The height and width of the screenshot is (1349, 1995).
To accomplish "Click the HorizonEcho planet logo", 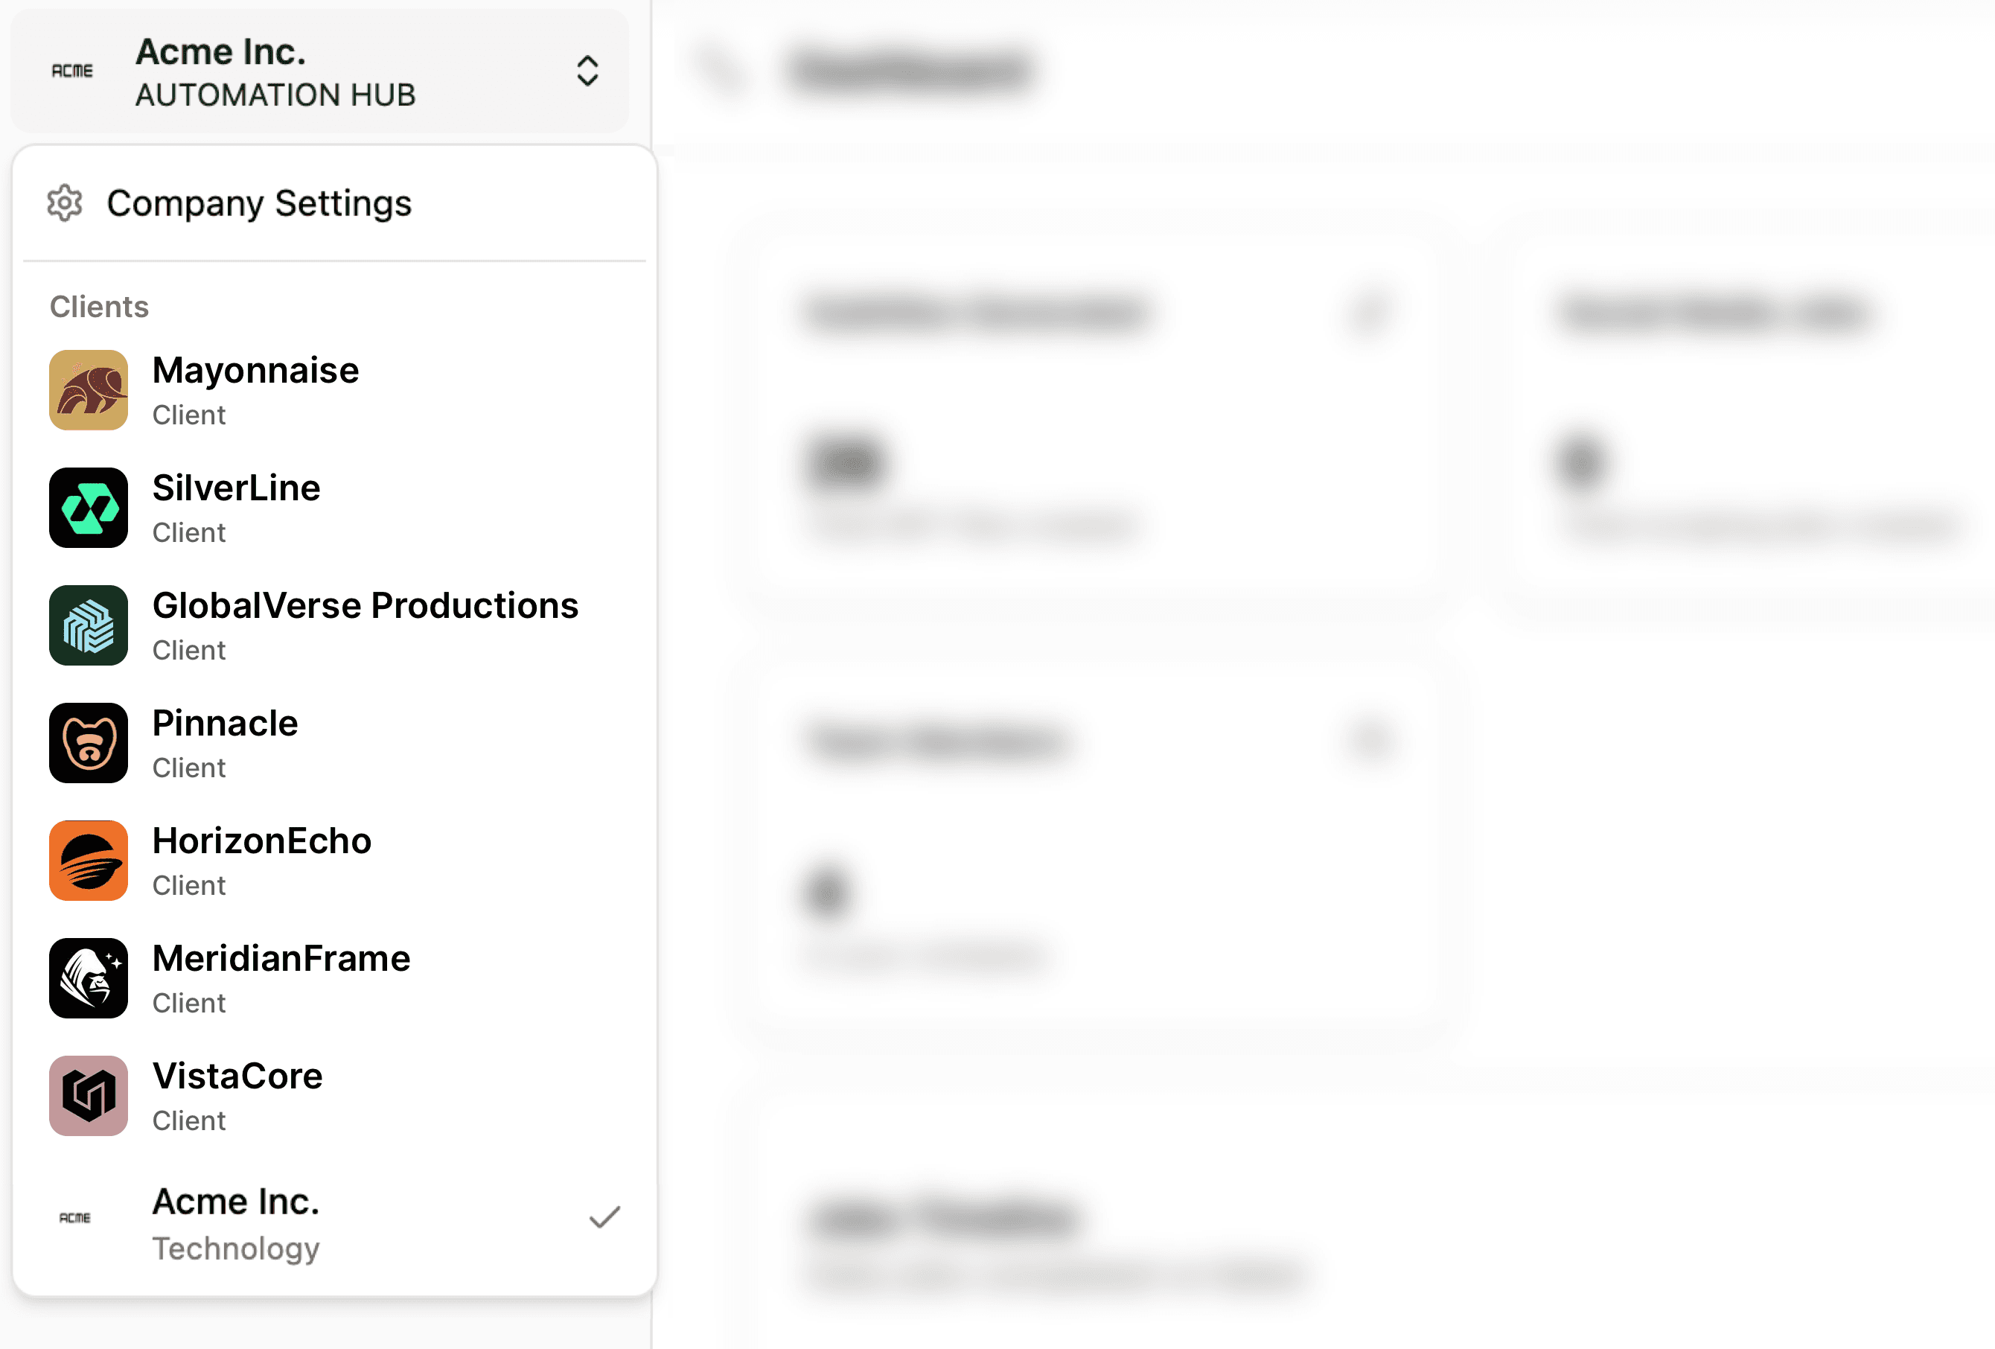I will (x=88, y=861).
